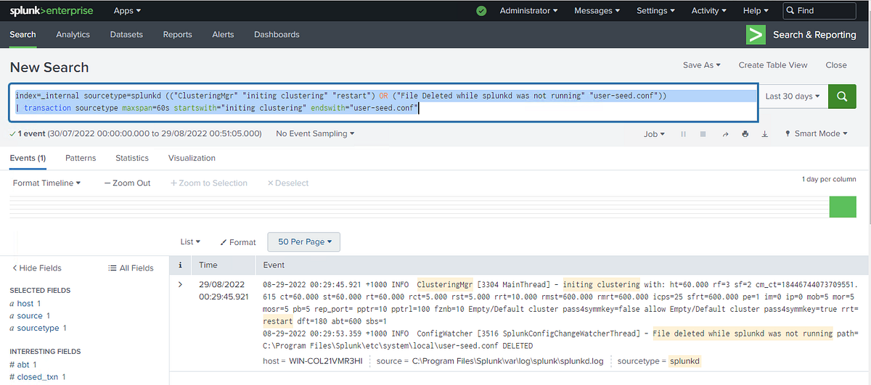Select the host field
Screen dimensions: 871x385
point(25,304)
